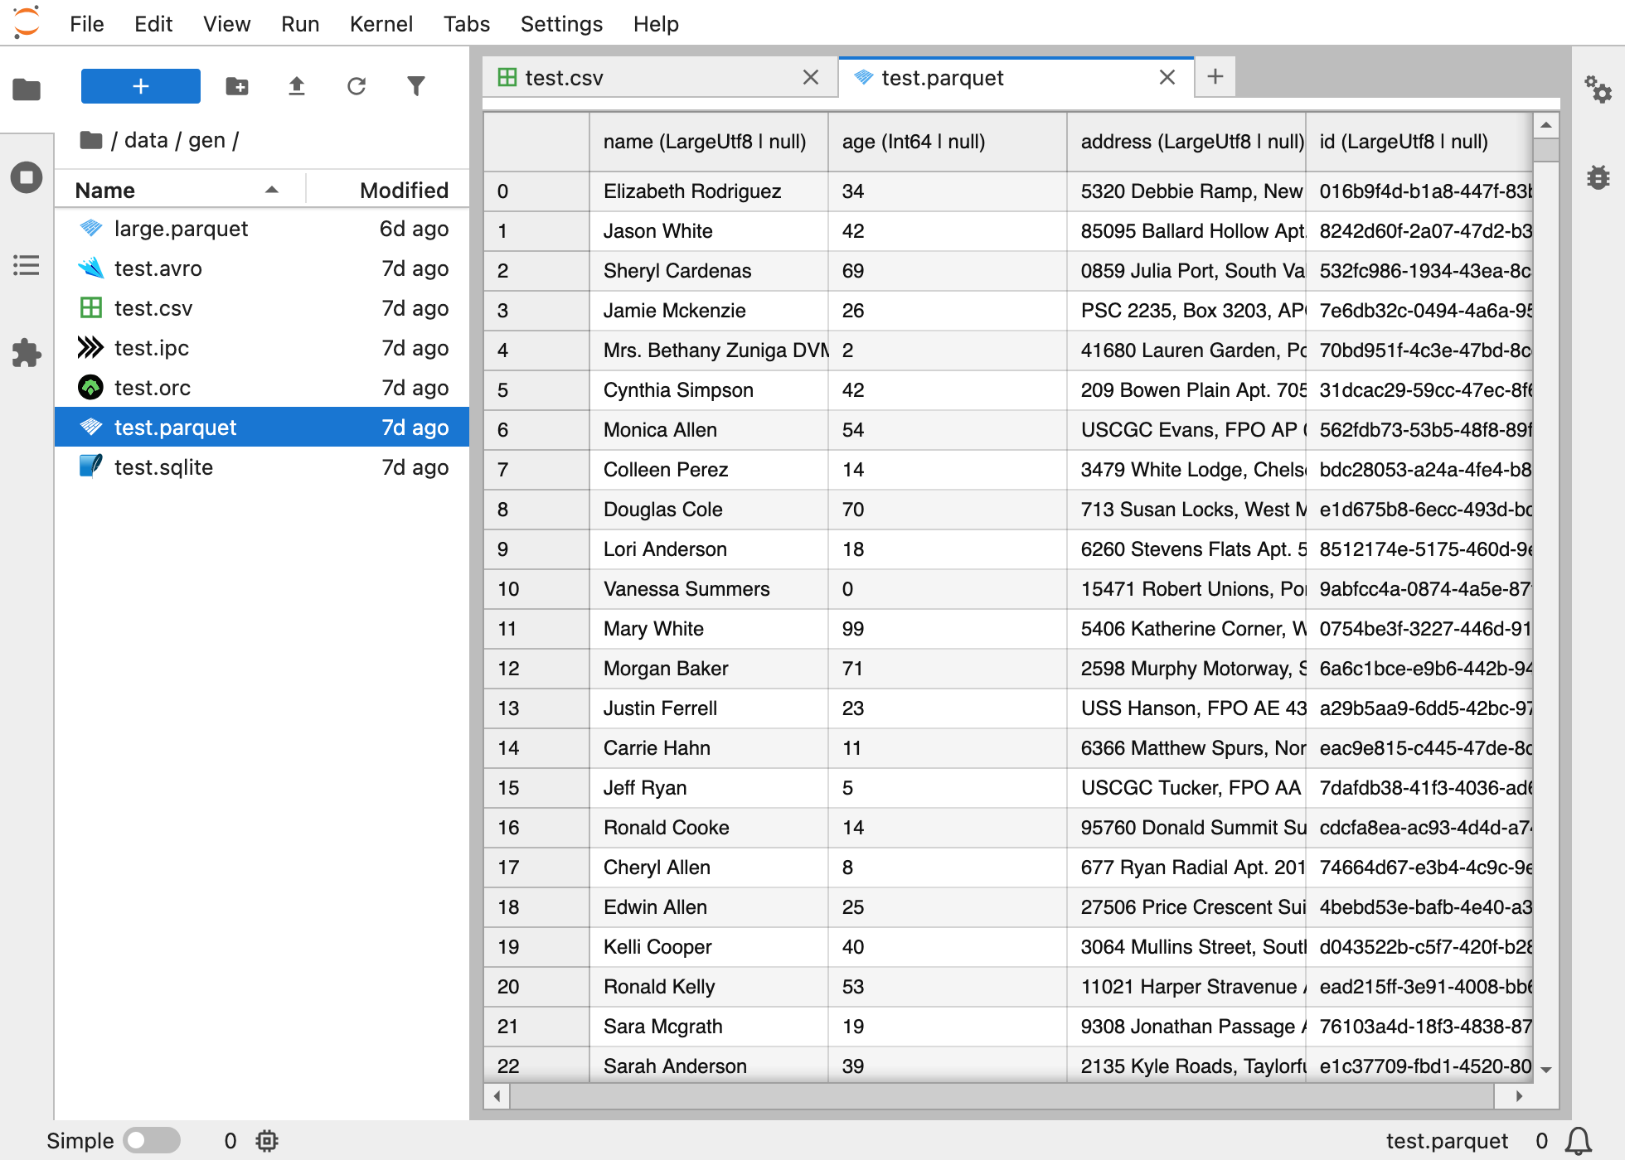Click cell 'Sara Mcgrath'
1625x1160 pixels.
pyautogui.click(x=709, y=1027)
